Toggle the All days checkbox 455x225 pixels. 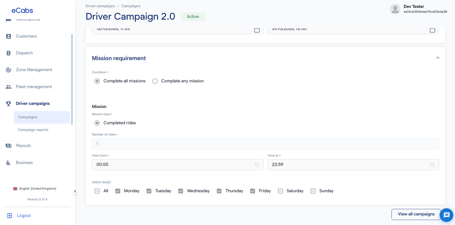point(97,191)
